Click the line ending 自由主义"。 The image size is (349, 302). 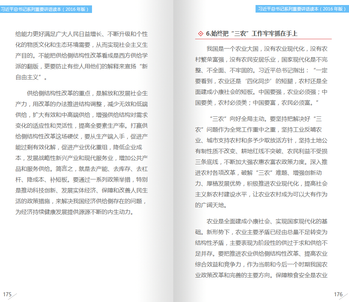(31, 77)
